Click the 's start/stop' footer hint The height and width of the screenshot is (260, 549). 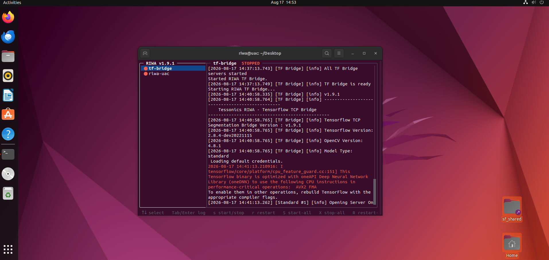[x=229, y=213]
